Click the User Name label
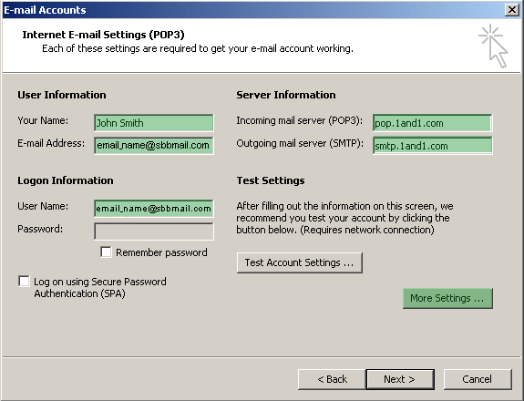The height and width of the screenshot is (401, 524). pyautogui.click(x=43, y=206)
